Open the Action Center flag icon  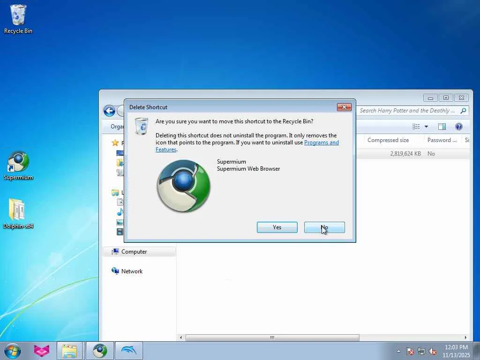[x=410, y=351]
